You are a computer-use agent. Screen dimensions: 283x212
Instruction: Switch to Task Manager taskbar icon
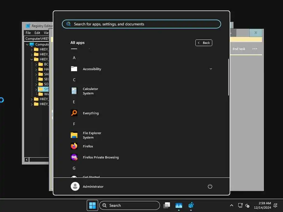click(179, 205)
